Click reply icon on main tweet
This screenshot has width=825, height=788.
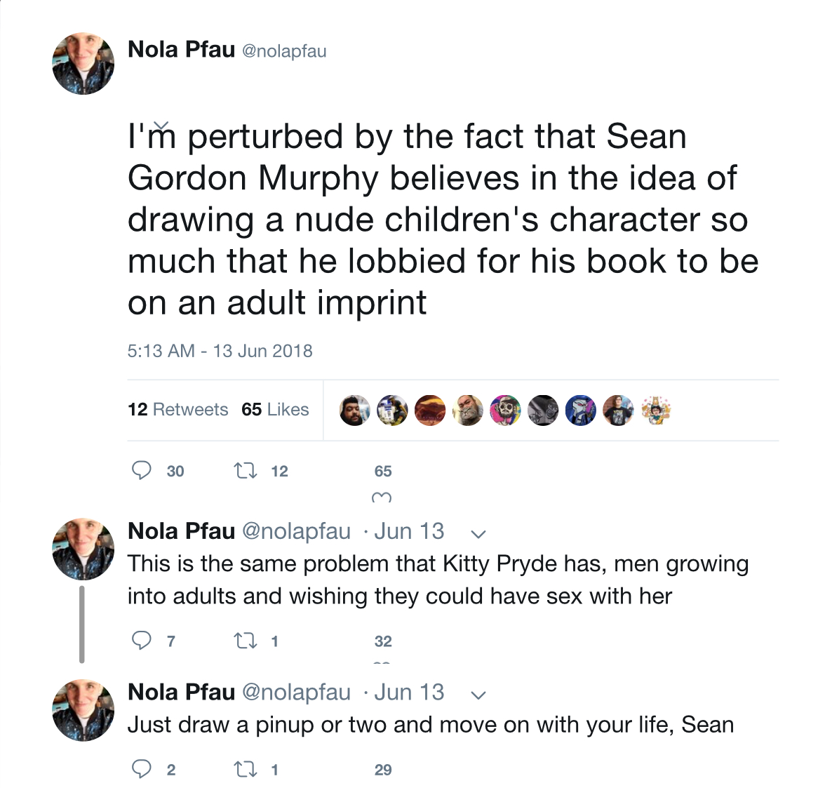coord(141,470)
